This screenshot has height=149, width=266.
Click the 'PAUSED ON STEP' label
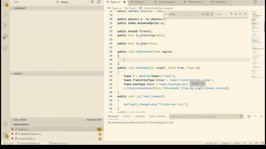tap(94, 120)
